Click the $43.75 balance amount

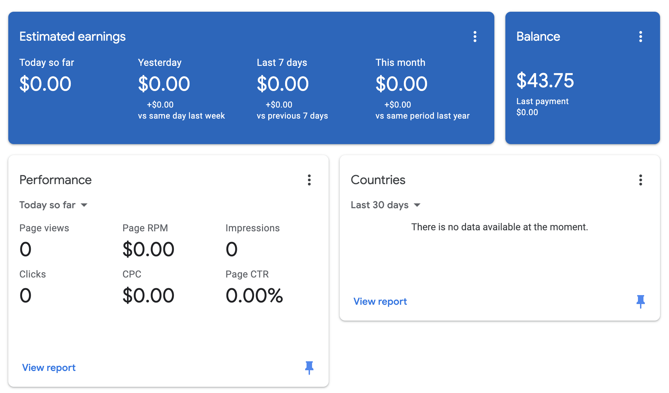(545, 81)
